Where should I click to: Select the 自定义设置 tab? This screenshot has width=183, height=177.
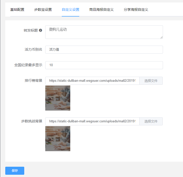click(70, 10)
